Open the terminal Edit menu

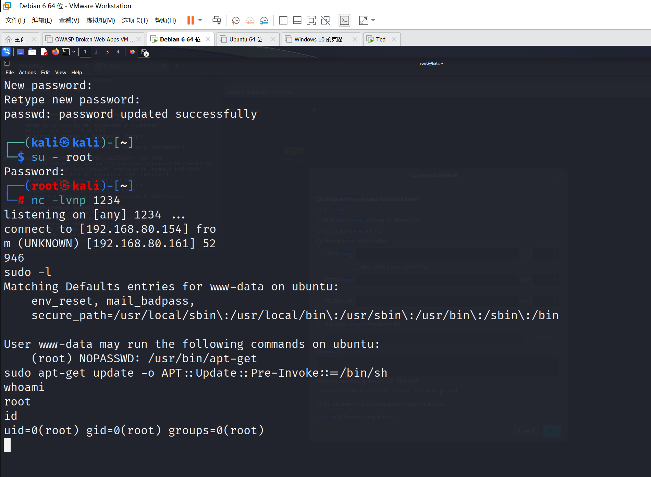[45, 73]
